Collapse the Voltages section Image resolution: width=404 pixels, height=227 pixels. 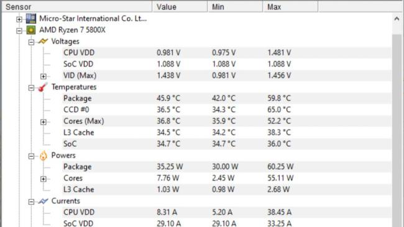coord(31,42)
